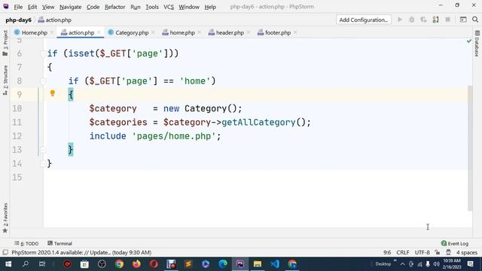
Task: Click the inspections profile icon in status bar
Action: point(449,253)
